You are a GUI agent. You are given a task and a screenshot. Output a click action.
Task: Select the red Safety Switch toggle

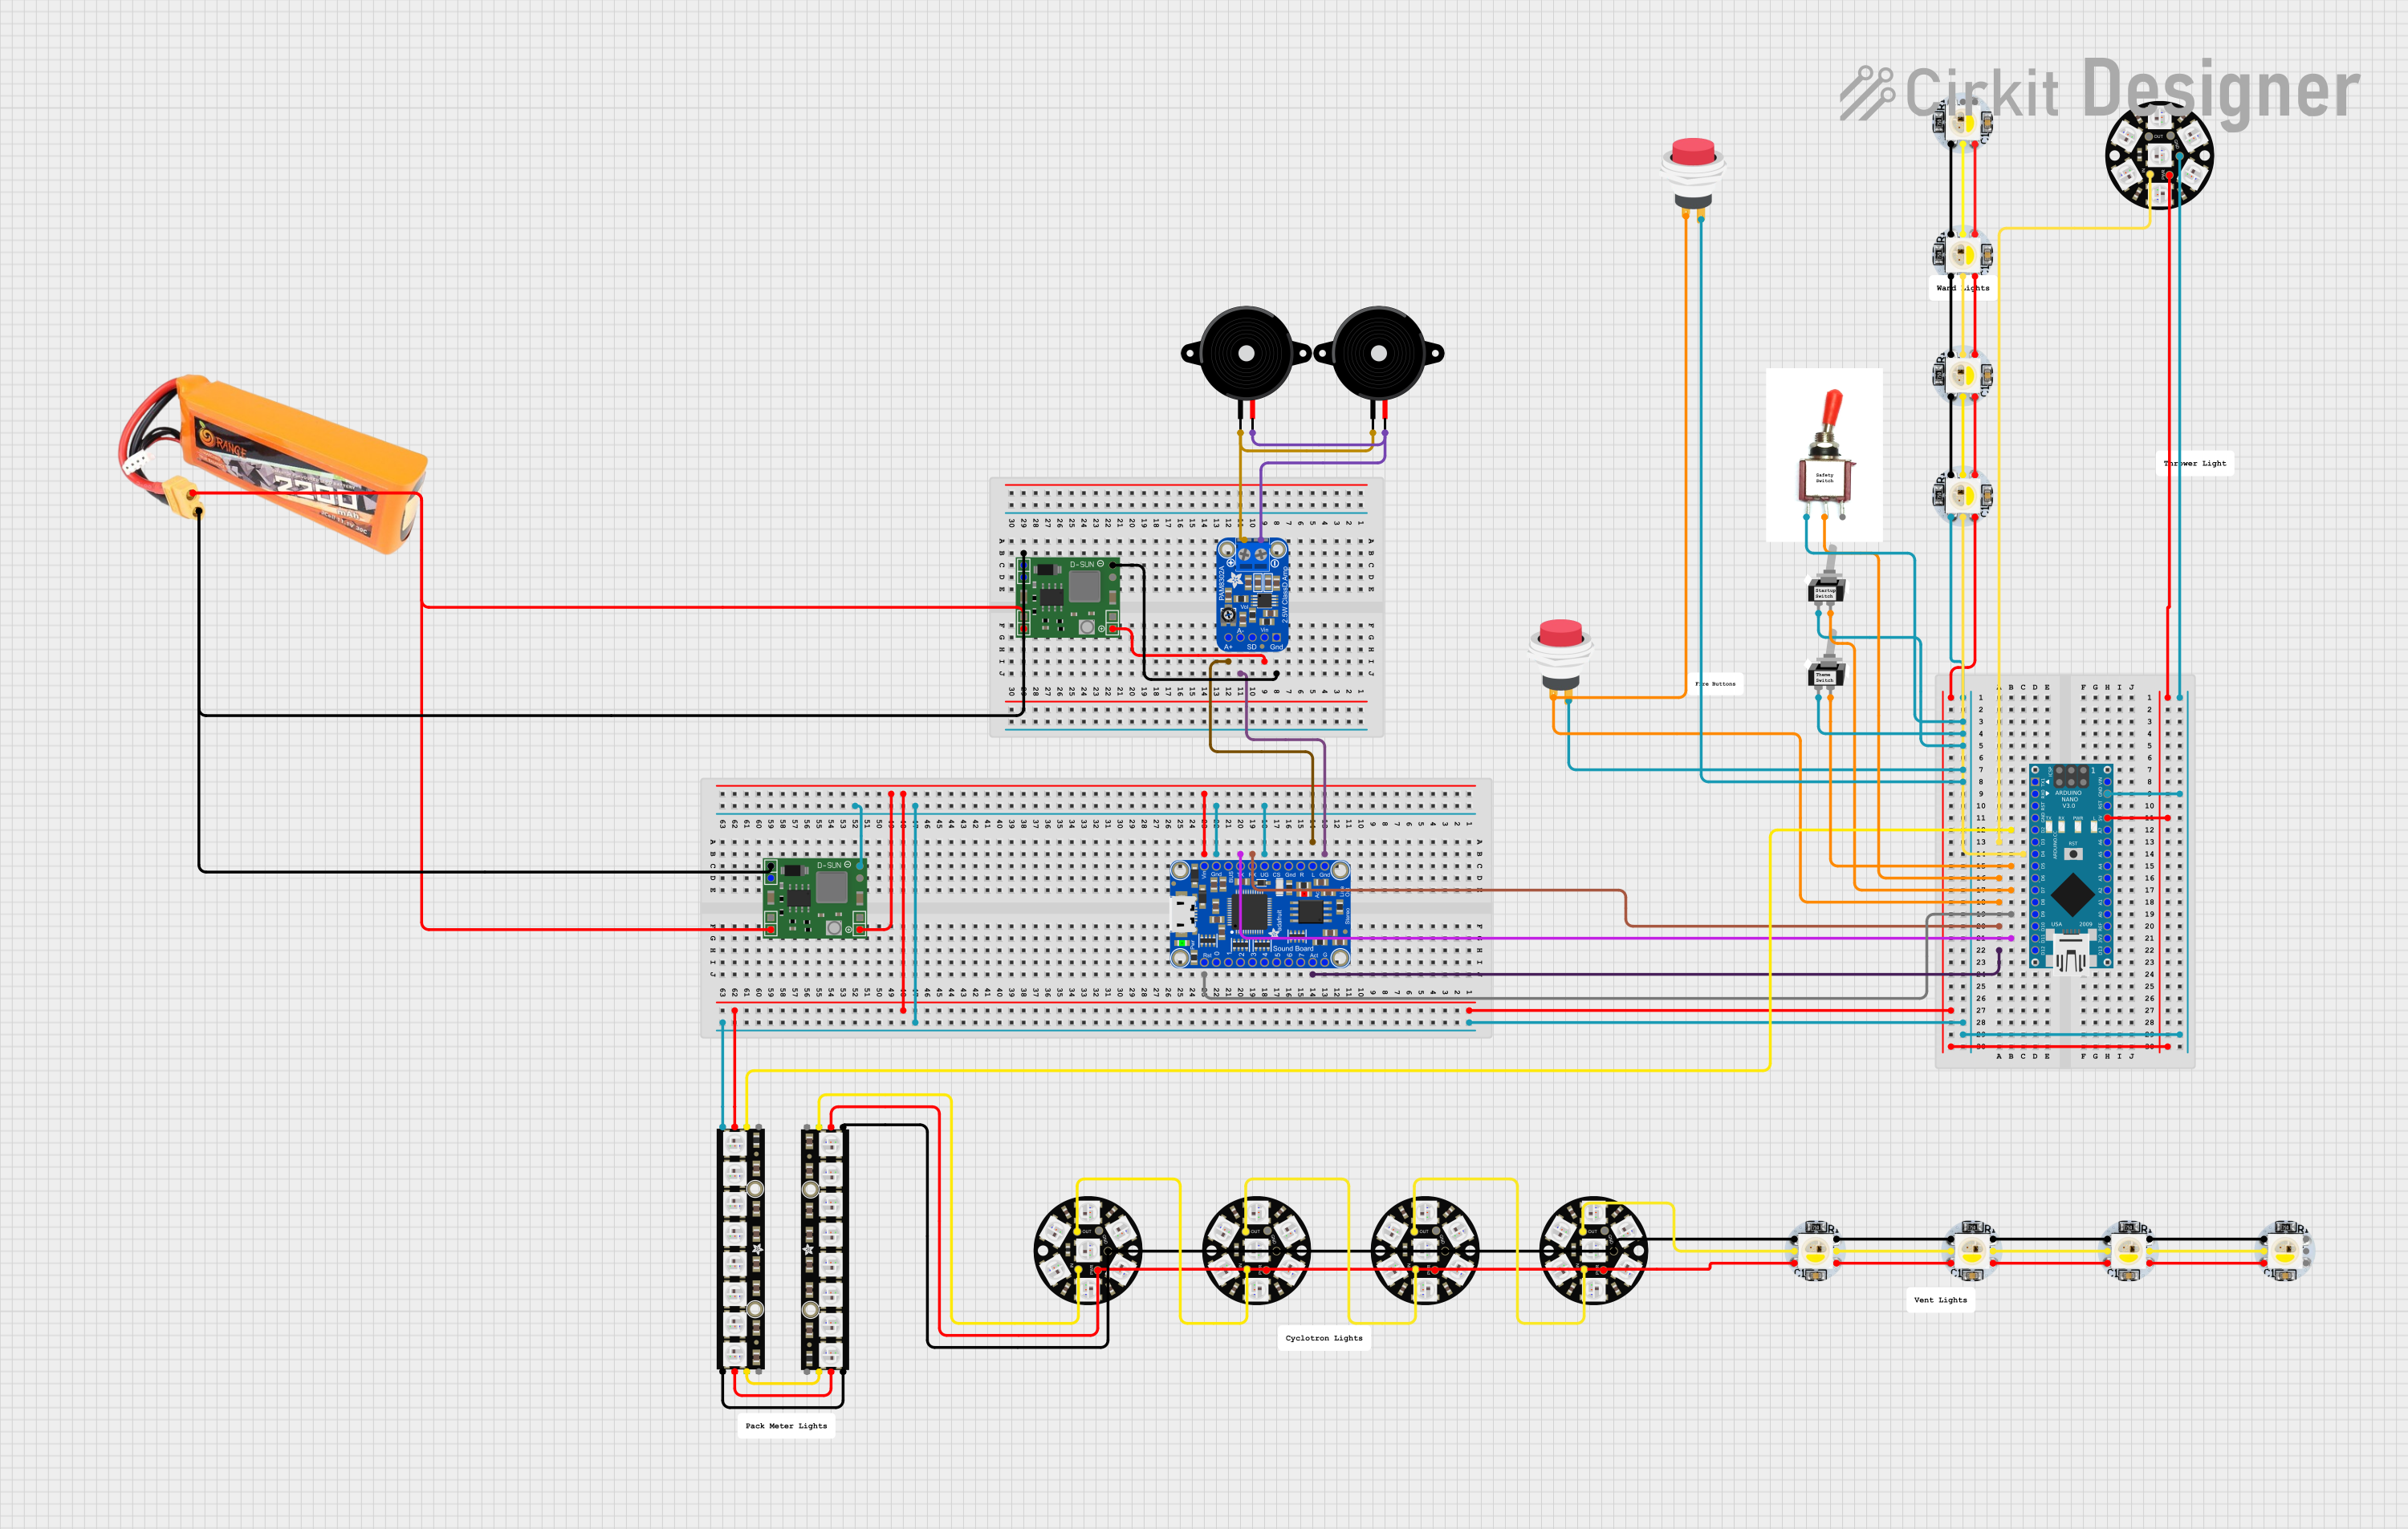(1826, 455)
